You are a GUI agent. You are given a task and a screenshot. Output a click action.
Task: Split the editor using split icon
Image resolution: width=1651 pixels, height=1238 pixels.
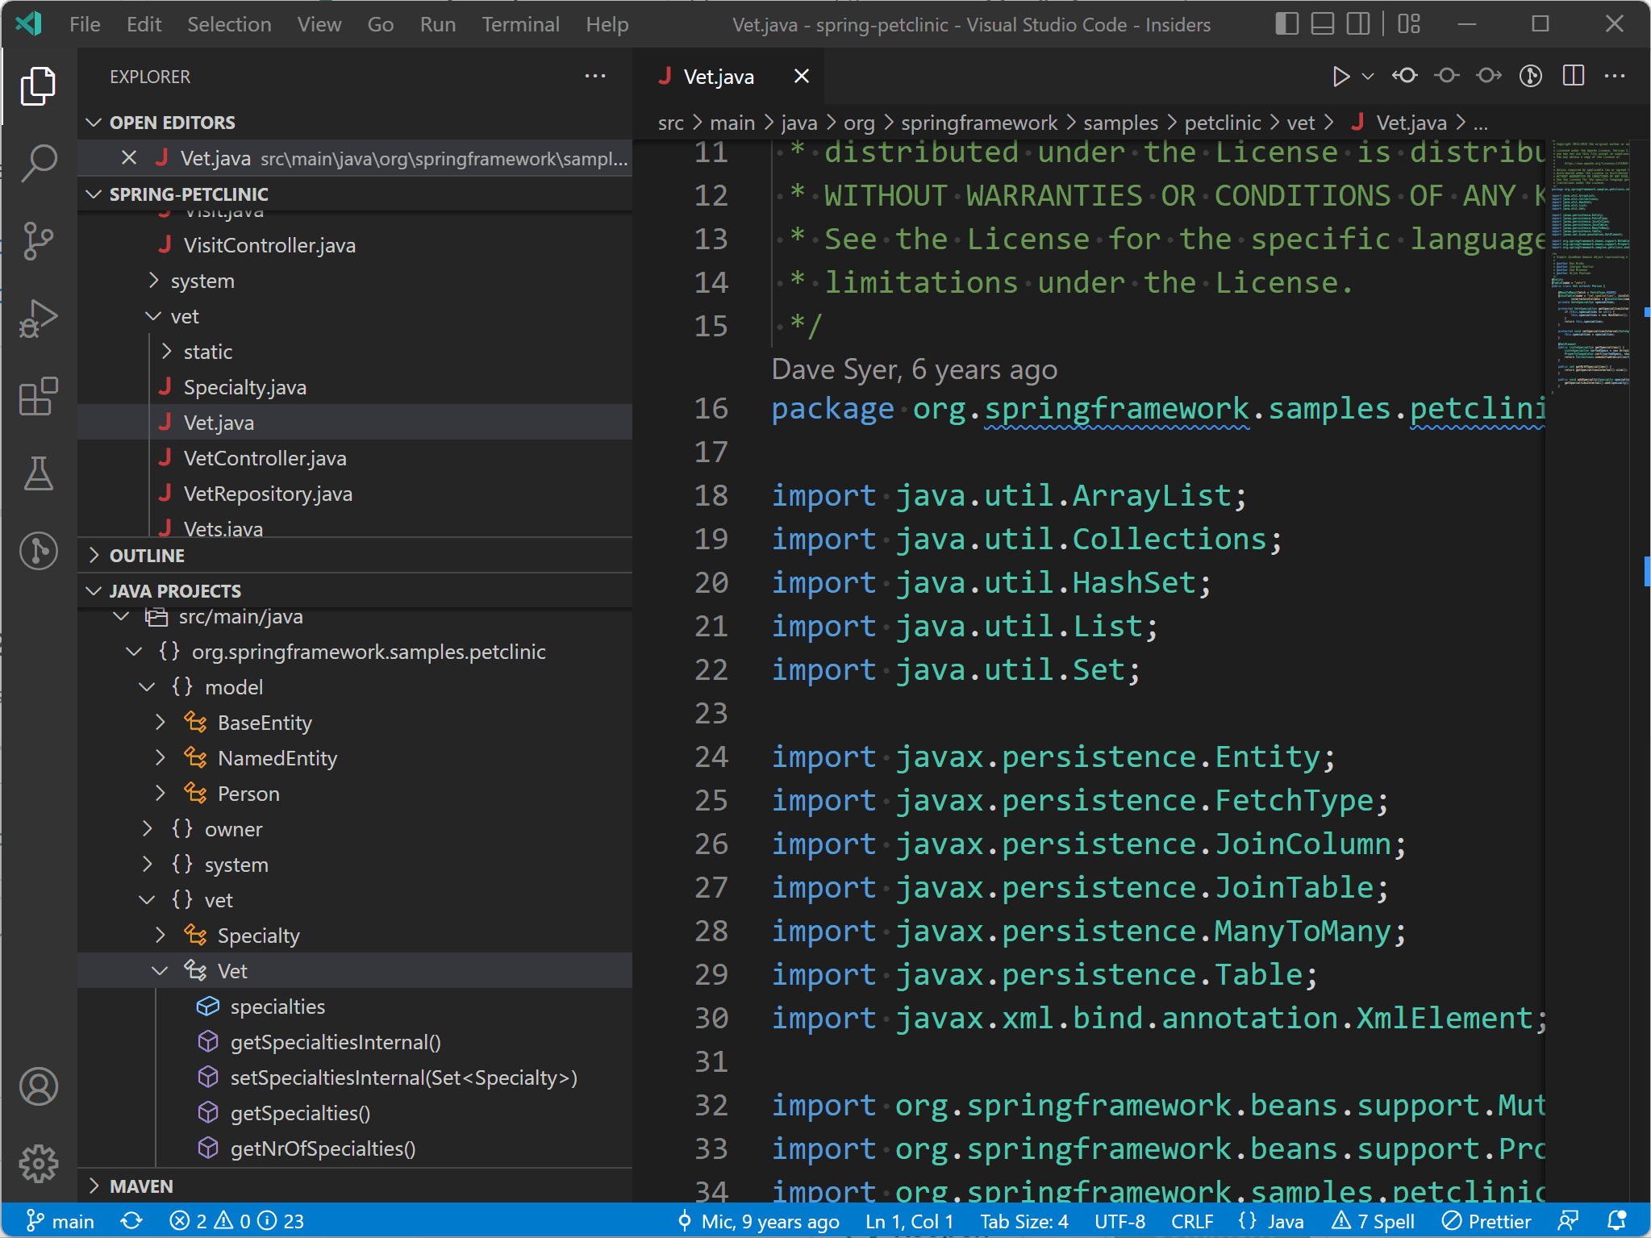[1573, 76]
